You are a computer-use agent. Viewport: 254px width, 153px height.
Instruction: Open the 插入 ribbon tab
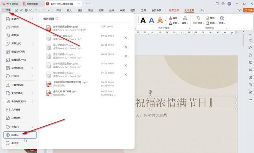pos(69,10)
